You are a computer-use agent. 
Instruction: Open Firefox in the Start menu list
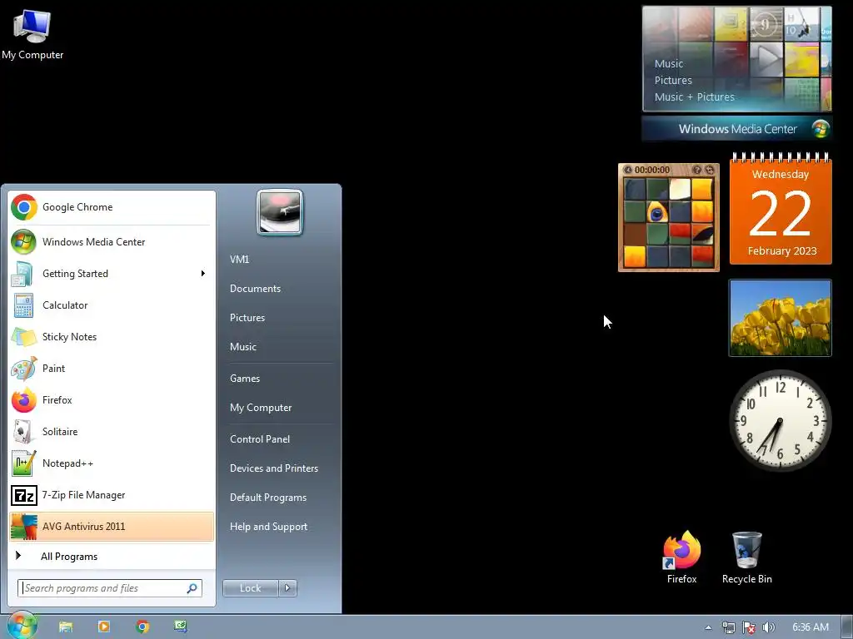coord(112,400)
